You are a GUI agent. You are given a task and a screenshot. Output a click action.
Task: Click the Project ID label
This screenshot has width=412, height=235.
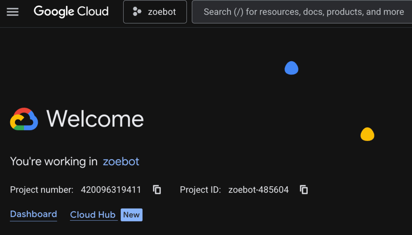click(200, 190)
